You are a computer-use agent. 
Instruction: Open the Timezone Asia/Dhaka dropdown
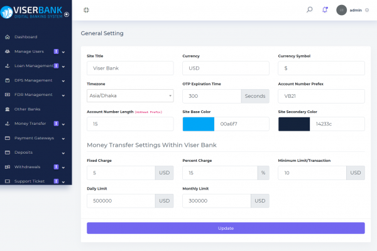[x=130, y=95]
